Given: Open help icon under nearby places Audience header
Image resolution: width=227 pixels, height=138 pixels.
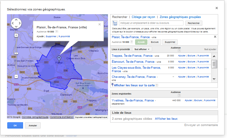Looking at the screenshot, I should [x=179, y=50].
